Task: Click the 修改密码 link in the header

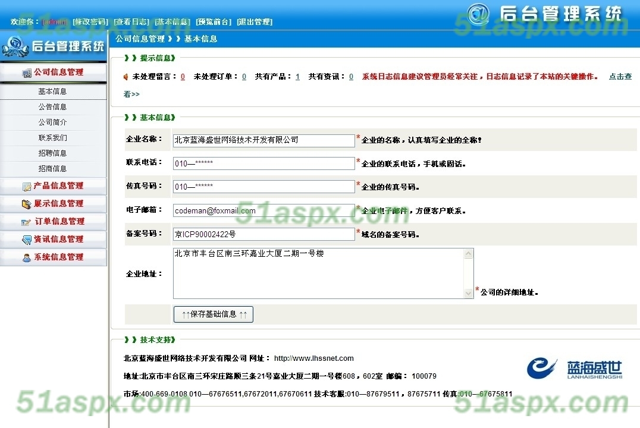Action: pyautogui.click(x=90, y=22)
